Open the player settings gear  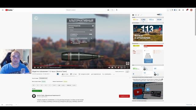click(119, 68)
